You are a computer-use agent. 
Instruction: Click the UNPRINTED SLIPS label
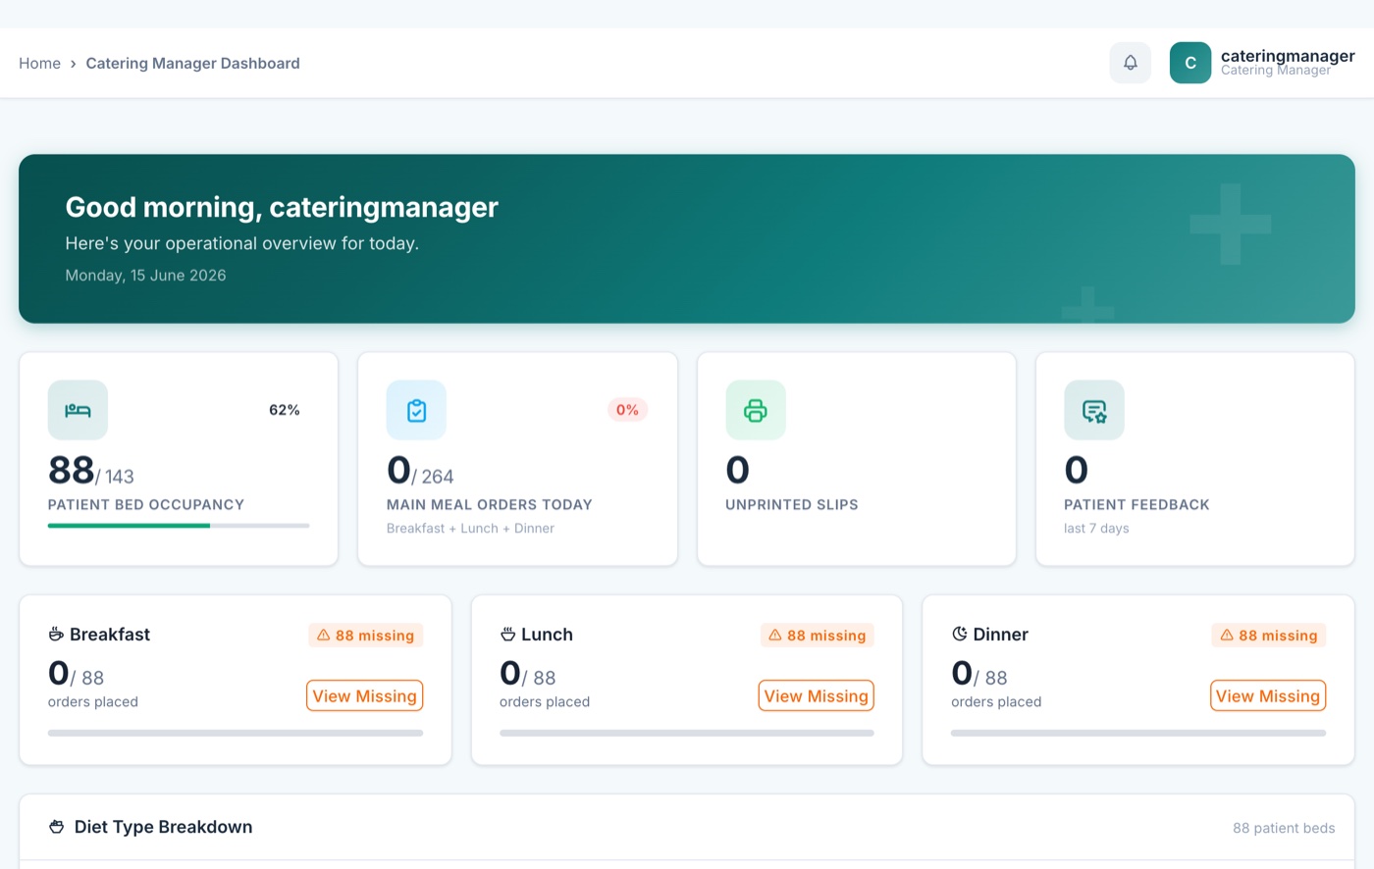(792, 504)
